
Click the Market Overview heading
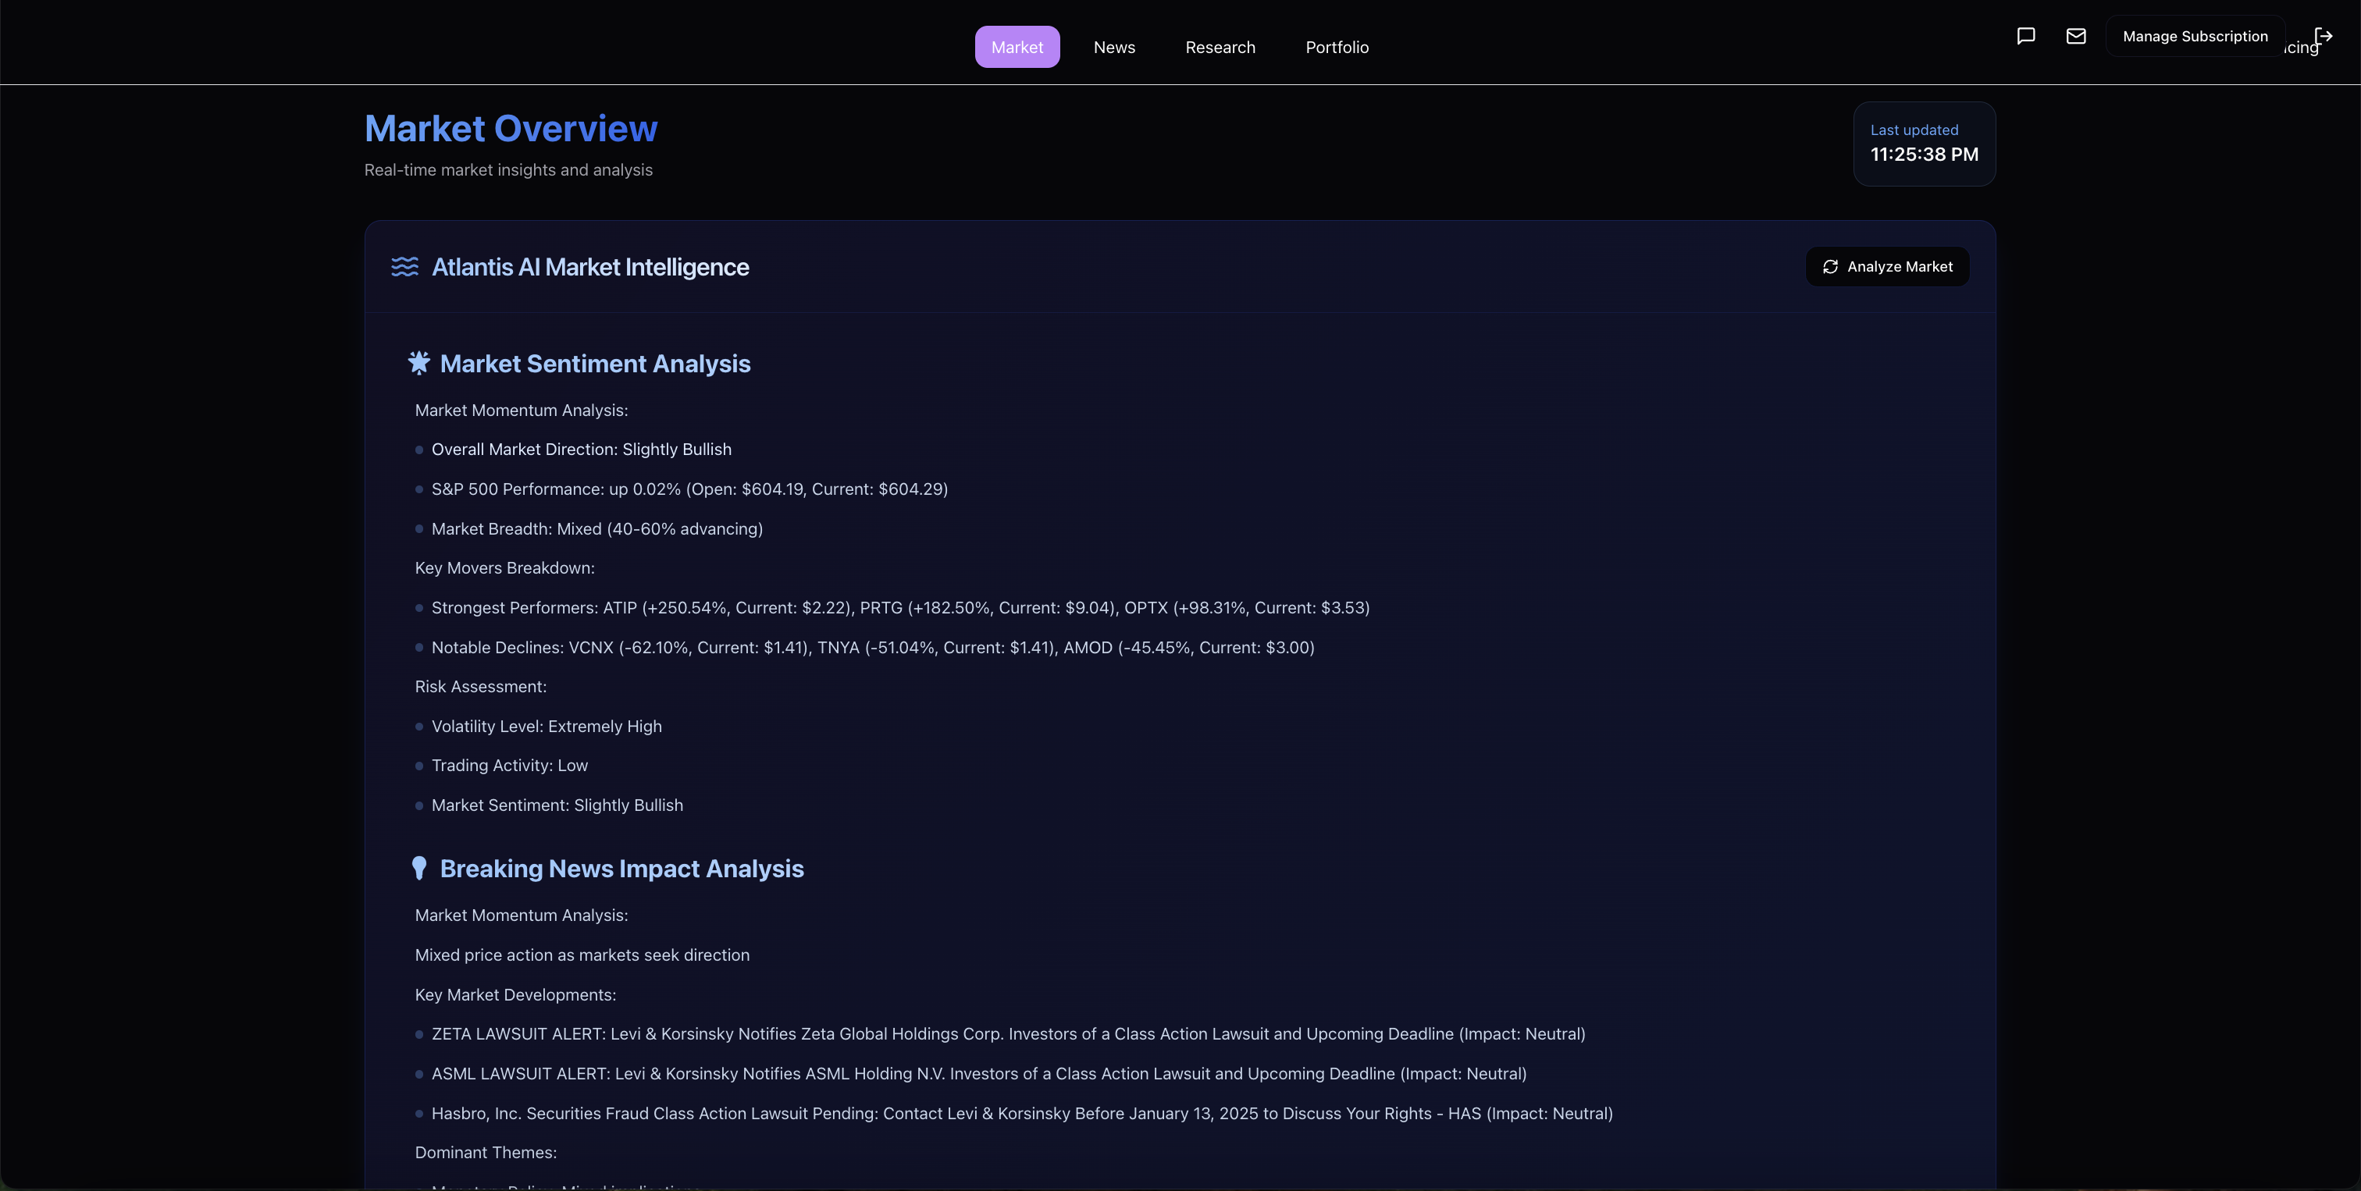511,128
